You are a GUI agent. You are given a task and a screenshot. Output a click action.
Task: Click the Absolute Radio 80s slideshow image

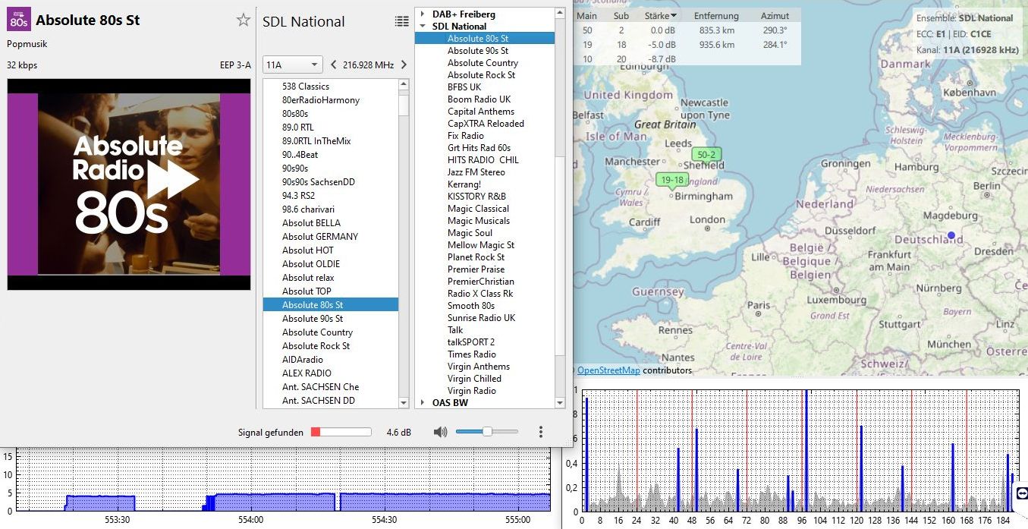click(129, 184)
